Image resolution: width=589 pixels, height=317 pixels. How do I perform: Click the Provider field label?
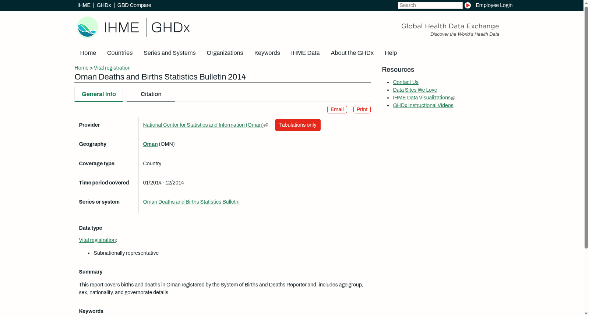(89, 125)
